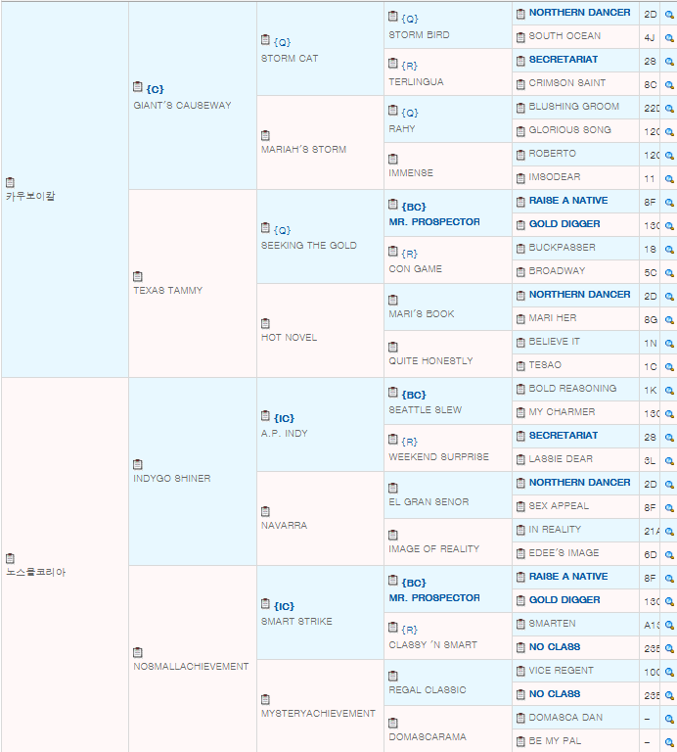The height and width of the screenshot is (752, 677).
Task: Open the clipboard icon above 카우보이칼
Action: pyautogui.click(x=10, y=182)
